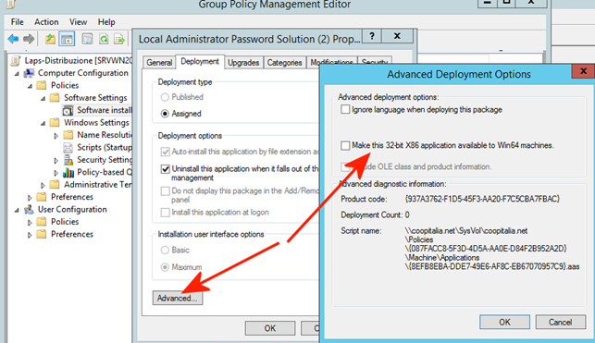Check Make 32-bit X86 available to Win64
Viewport: 595px width, 343px height.
pyautogui.click(x=345, y=145)
